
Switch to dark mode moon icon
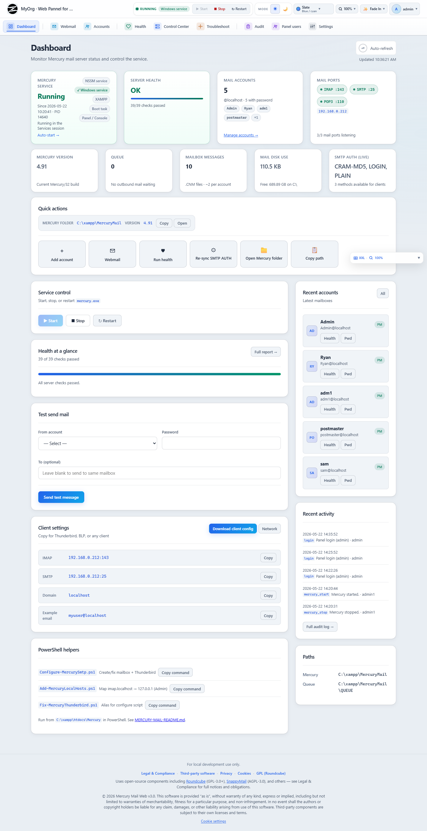[286, 9]
